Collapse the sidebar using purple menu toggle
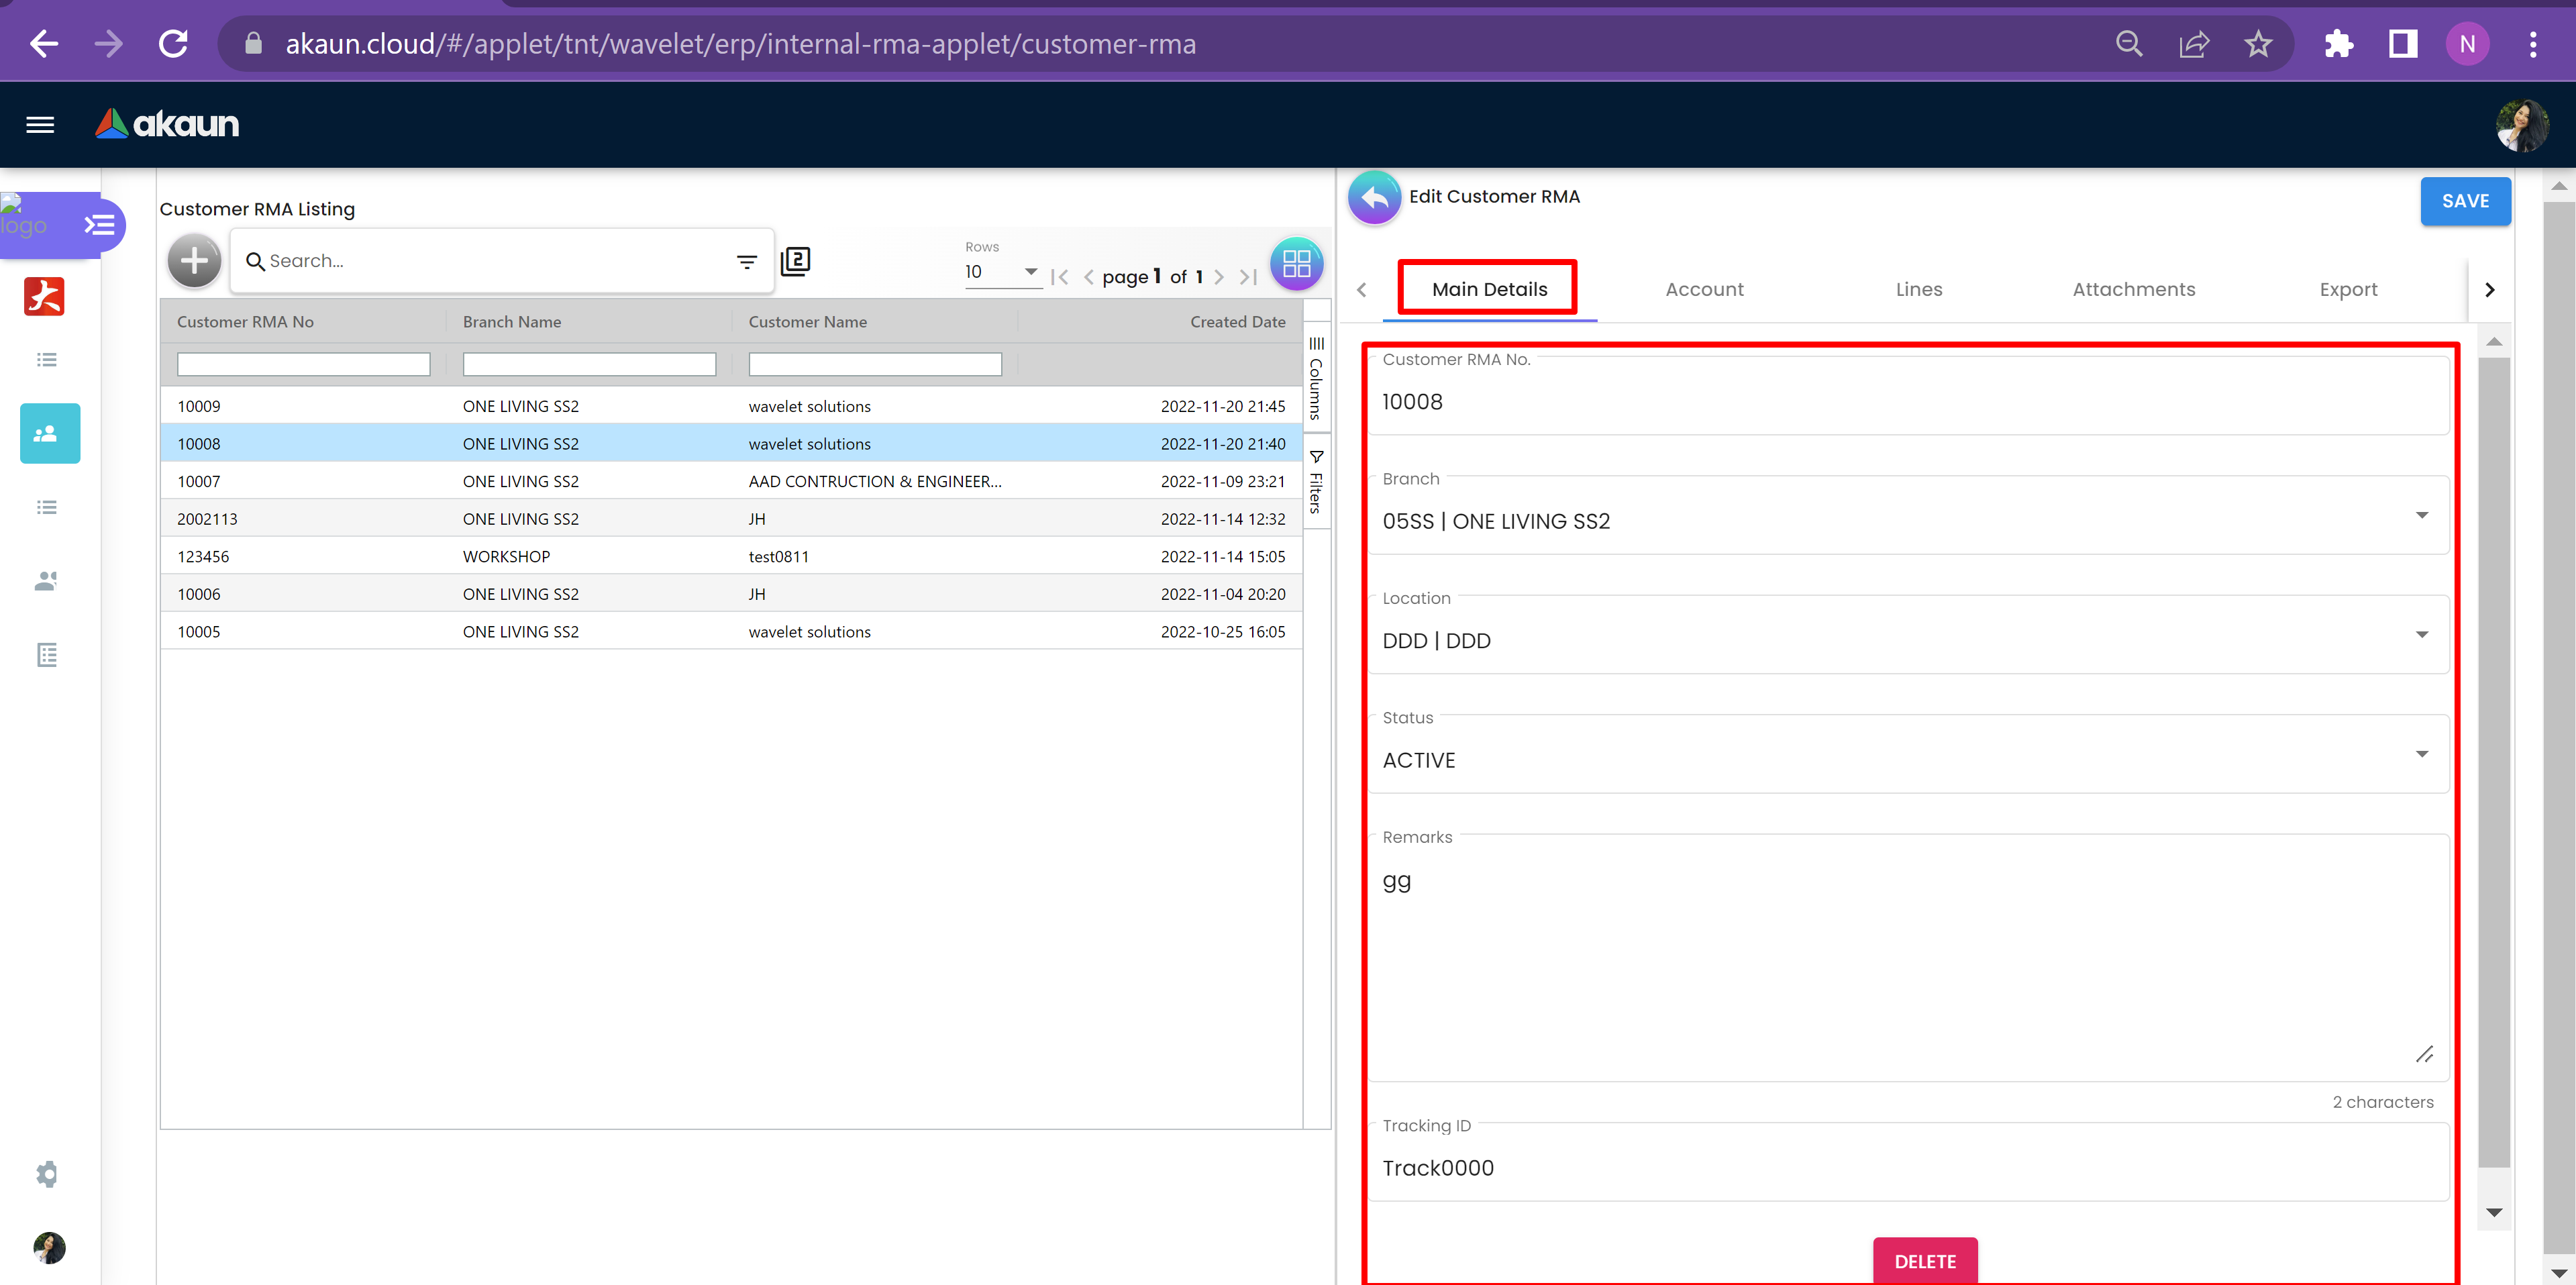The image size is (2576, 1285). click(99, 224)
